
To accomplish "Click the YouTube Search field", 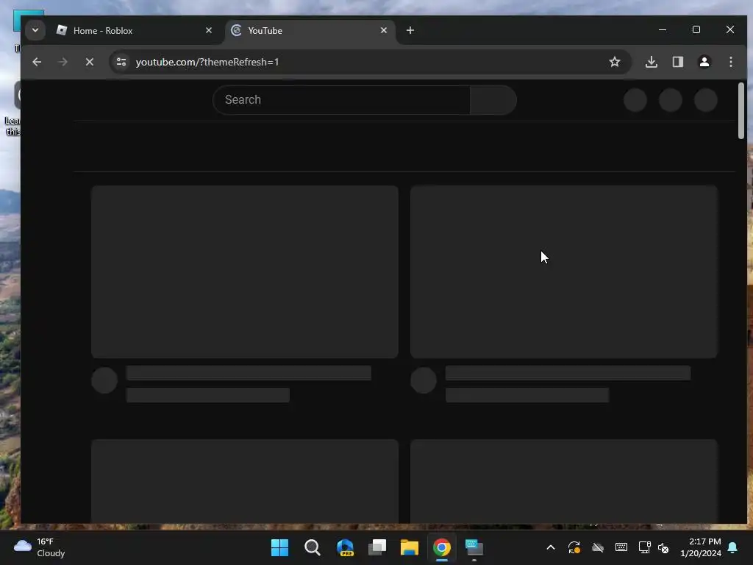I will click(341, 100).
